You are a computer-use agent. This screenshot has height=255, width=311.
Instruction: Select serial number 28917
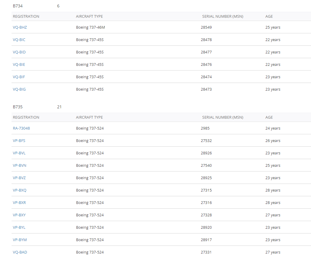206,240
